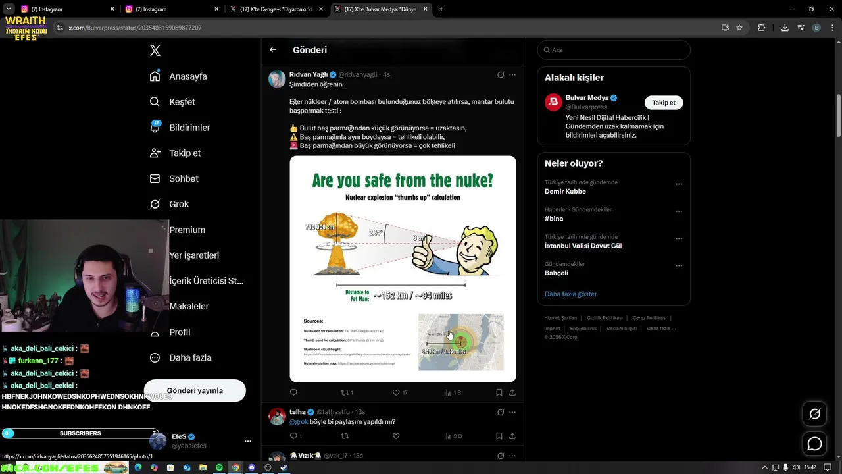Open Bulvar Medya profile
Screen dimensions: 842x474
587,98
